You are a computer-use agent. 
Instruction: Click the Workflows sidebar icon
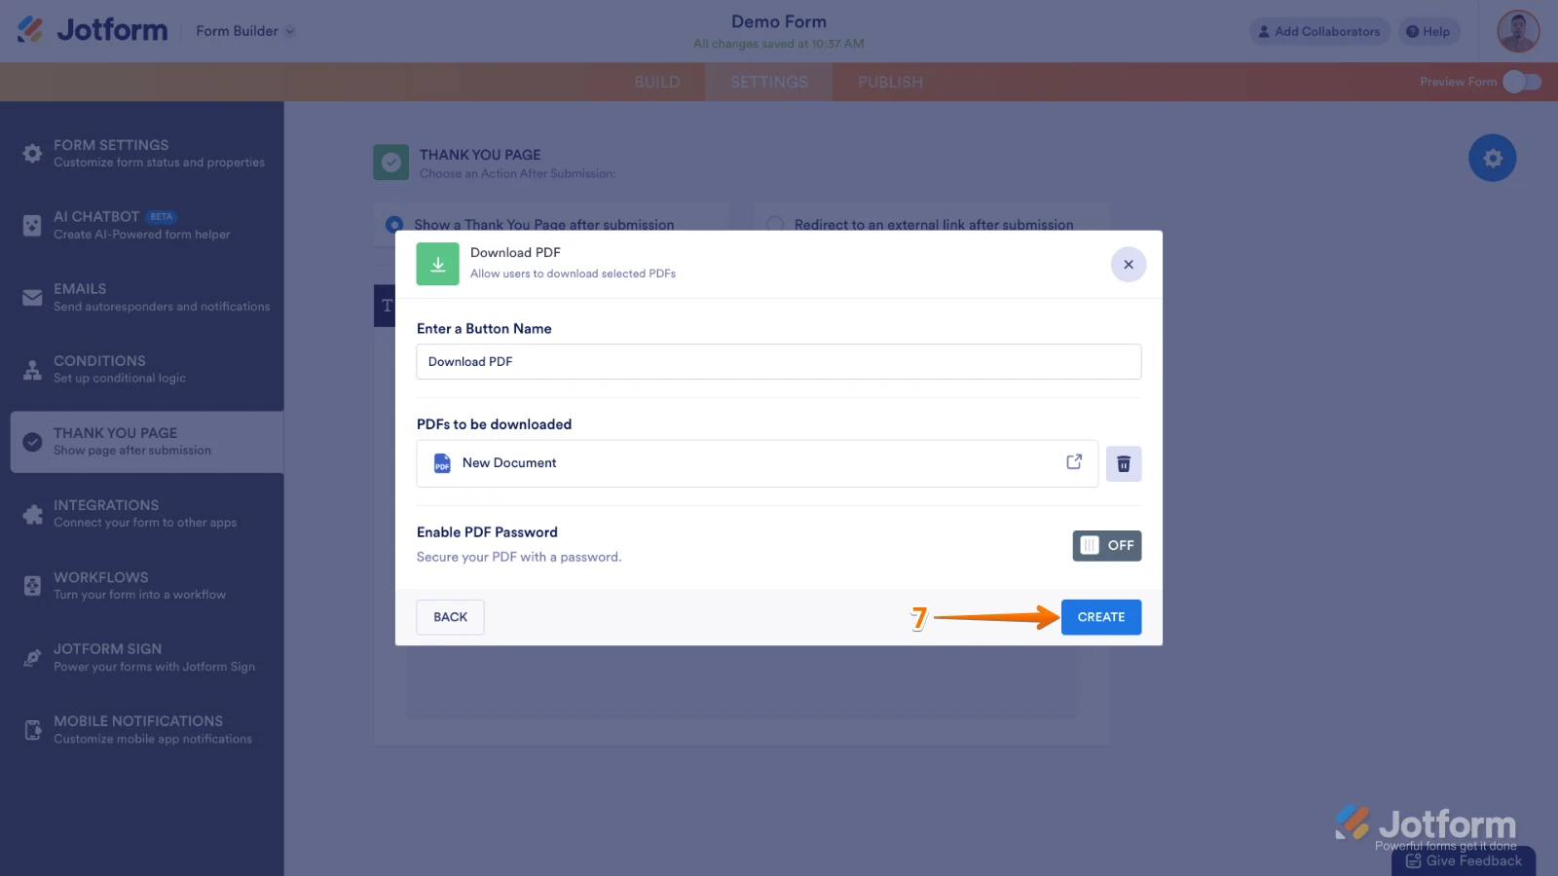32,586
